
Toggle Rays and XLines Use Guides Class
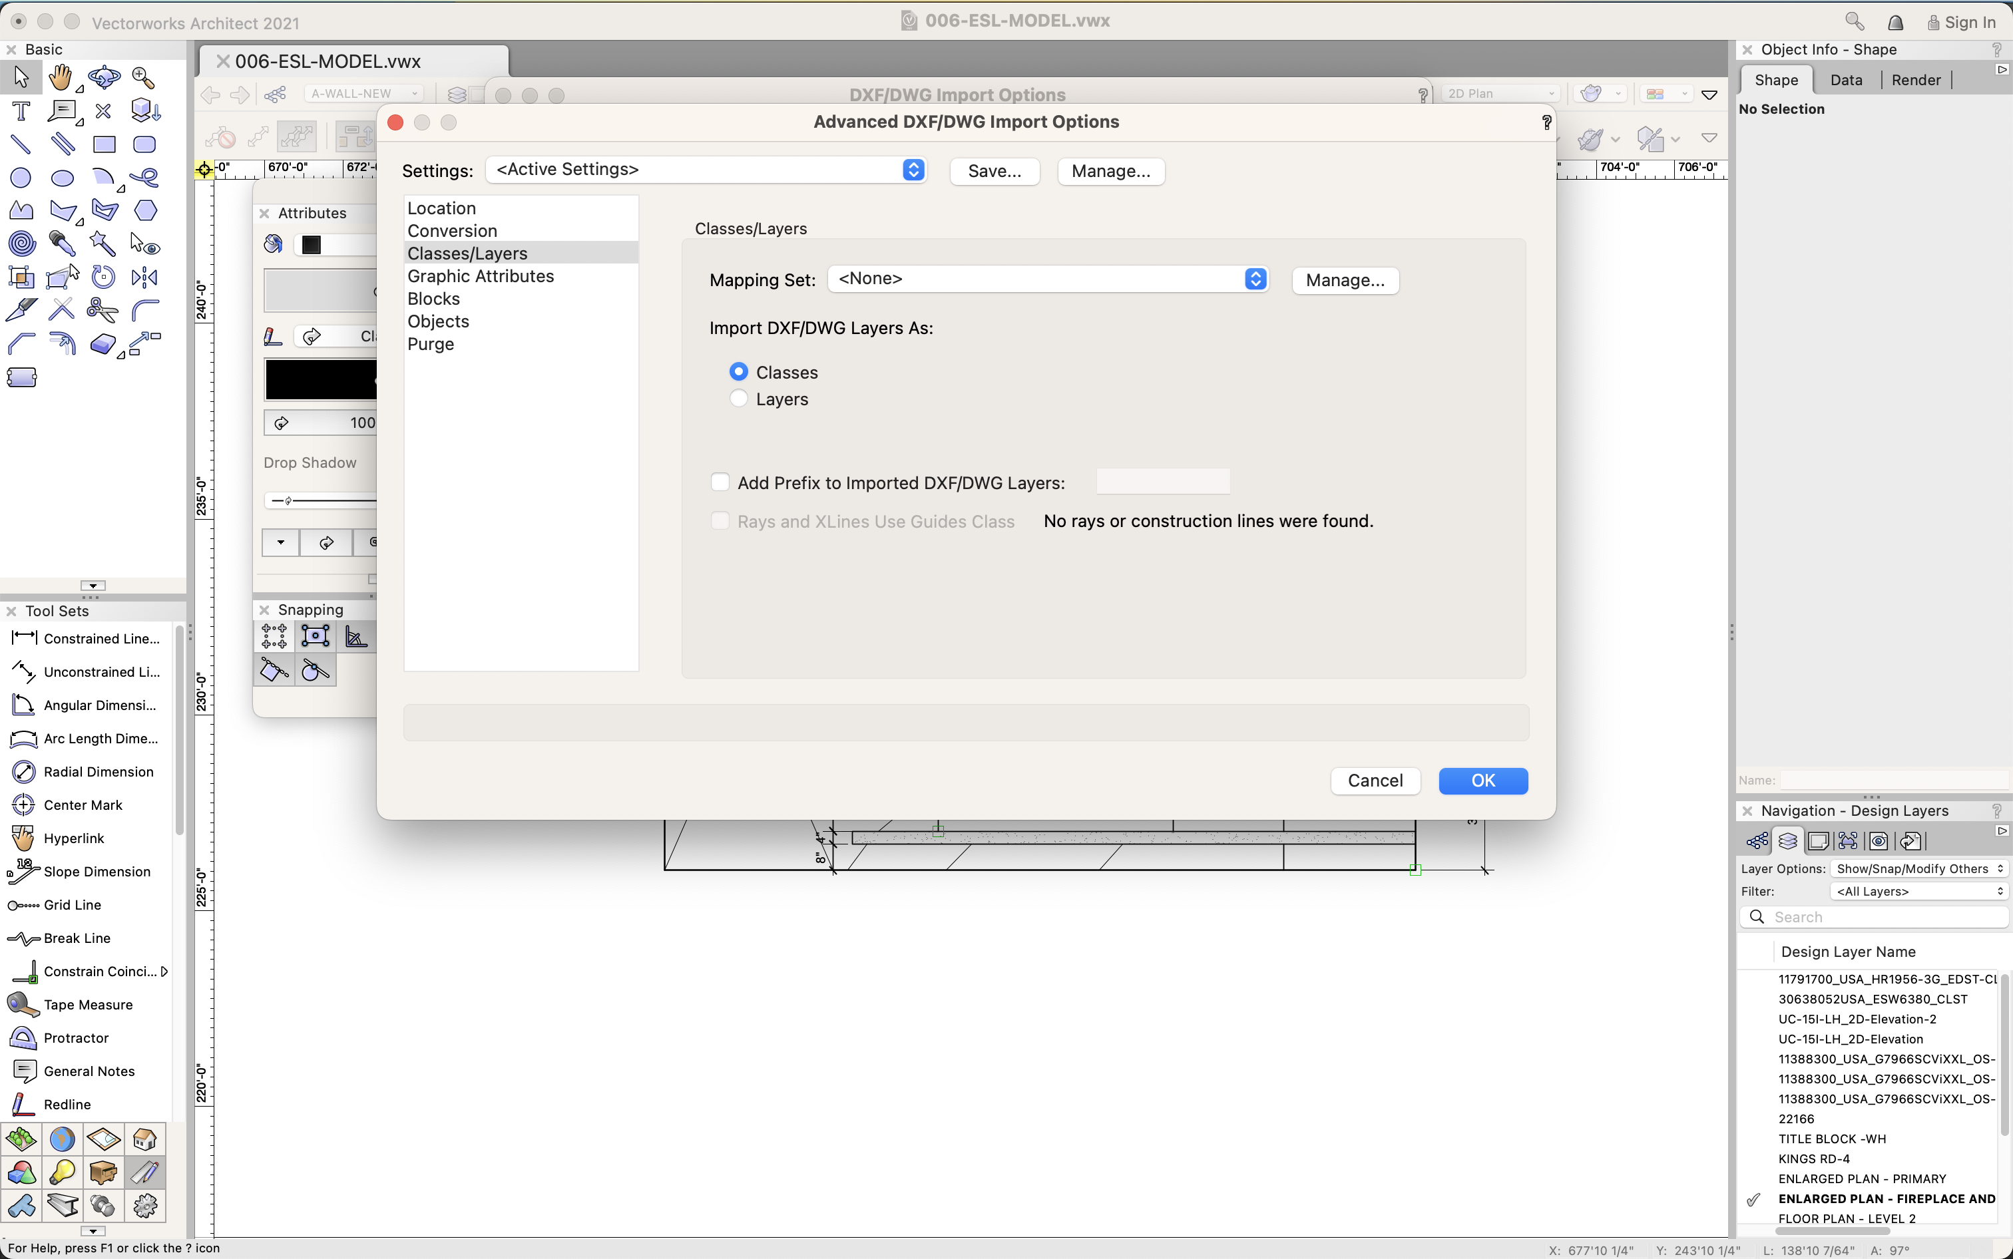(x=720, y=520)
